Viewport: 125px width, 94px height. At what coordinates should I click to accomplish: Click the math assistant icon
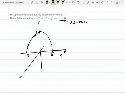click(93, 2)
